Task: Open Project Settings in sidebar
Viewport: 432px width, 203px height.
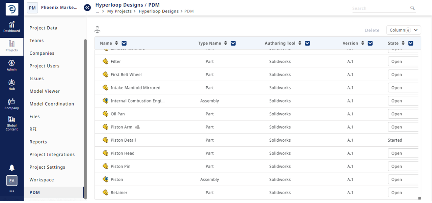Action: [47, 167]
